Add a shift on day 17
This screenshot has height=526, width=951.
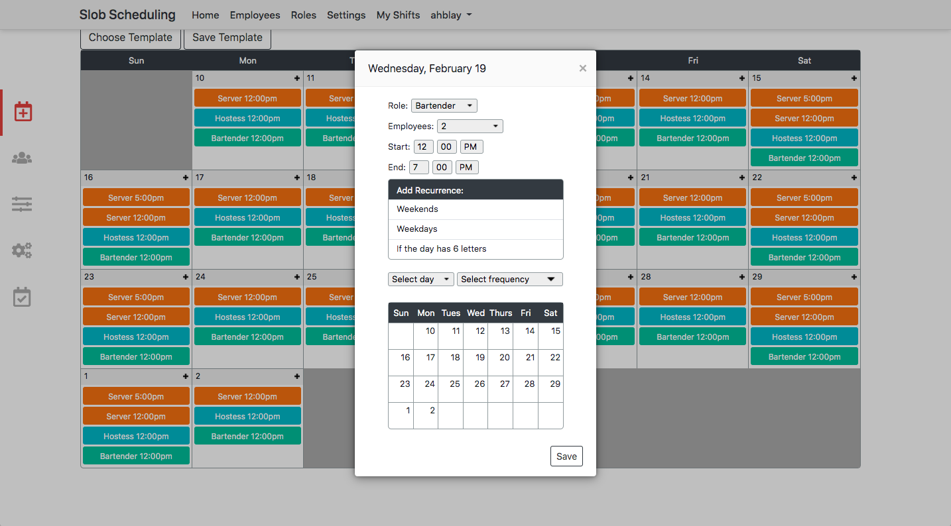(x=297, y=178)
